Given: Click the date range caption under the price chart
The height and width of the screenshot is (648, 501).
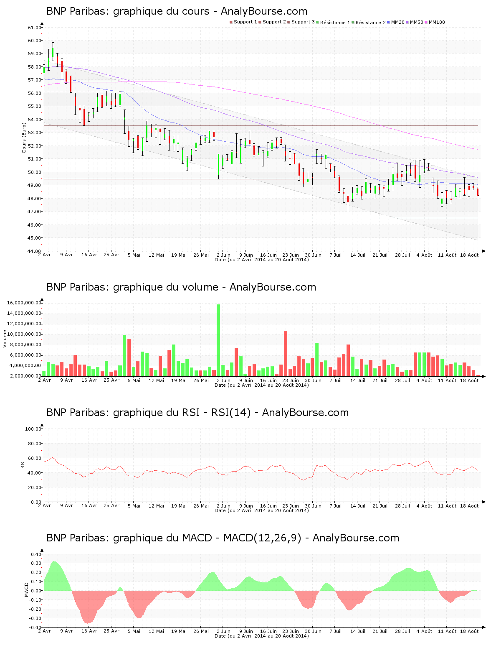Looking at the screenshot, I should (x=262, y=260).
